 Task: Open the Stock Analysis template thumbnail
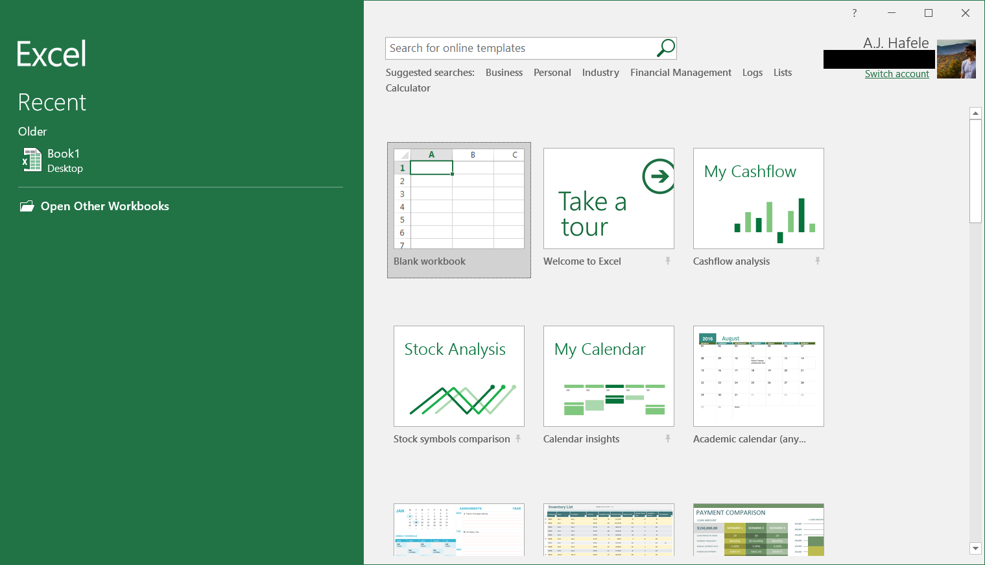click(459, 376)
